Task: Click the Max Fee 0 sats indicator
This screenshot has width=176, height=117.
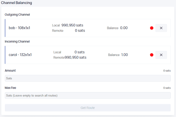Action: pos(167,88)
